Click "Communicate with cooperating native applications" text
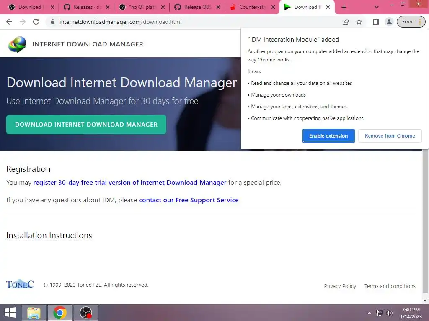This screenshot has height=321, width=429. point(307,118)
